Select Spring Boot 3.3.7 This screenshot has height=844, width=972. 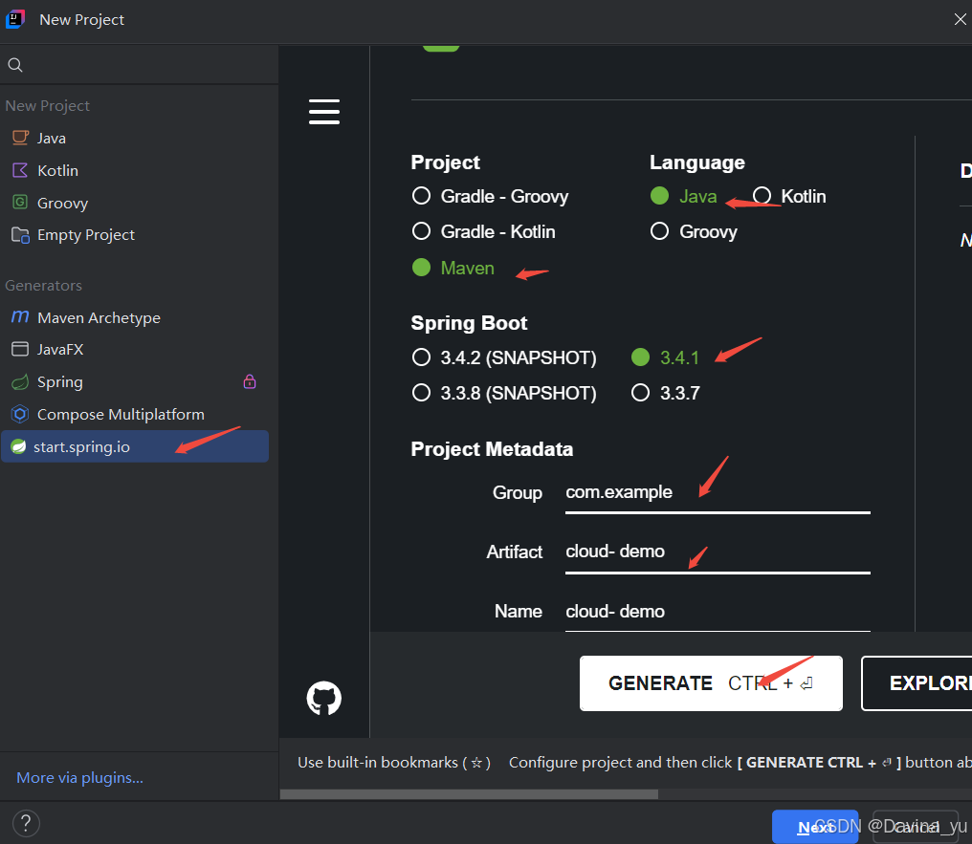coord(640,393)
